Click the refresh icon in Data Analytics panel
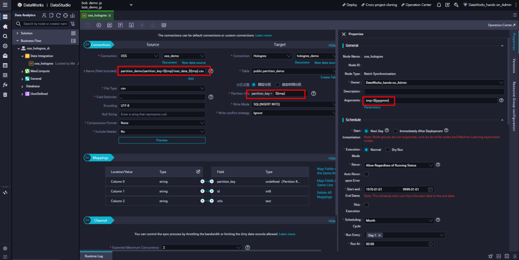Screen dimensions: 519x260 pyautogui.click(x=58, y=15)
